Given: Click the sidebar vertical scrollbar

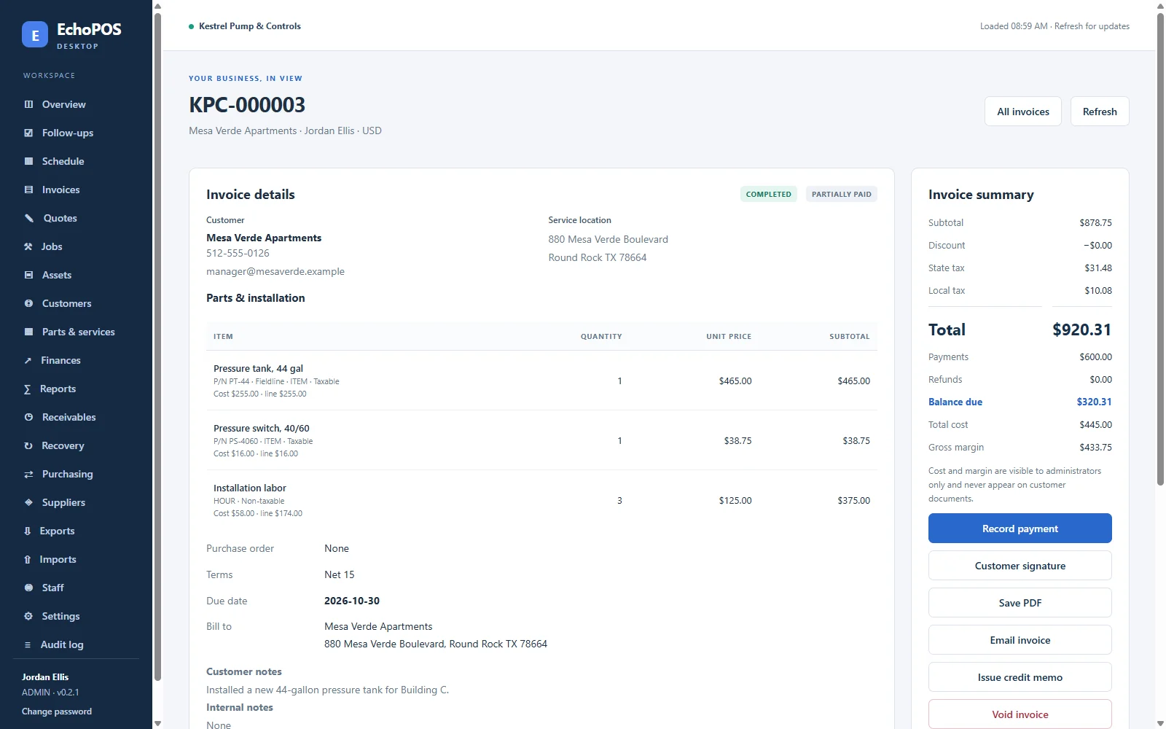Looking at the screenshot, I should pos(157,346).
